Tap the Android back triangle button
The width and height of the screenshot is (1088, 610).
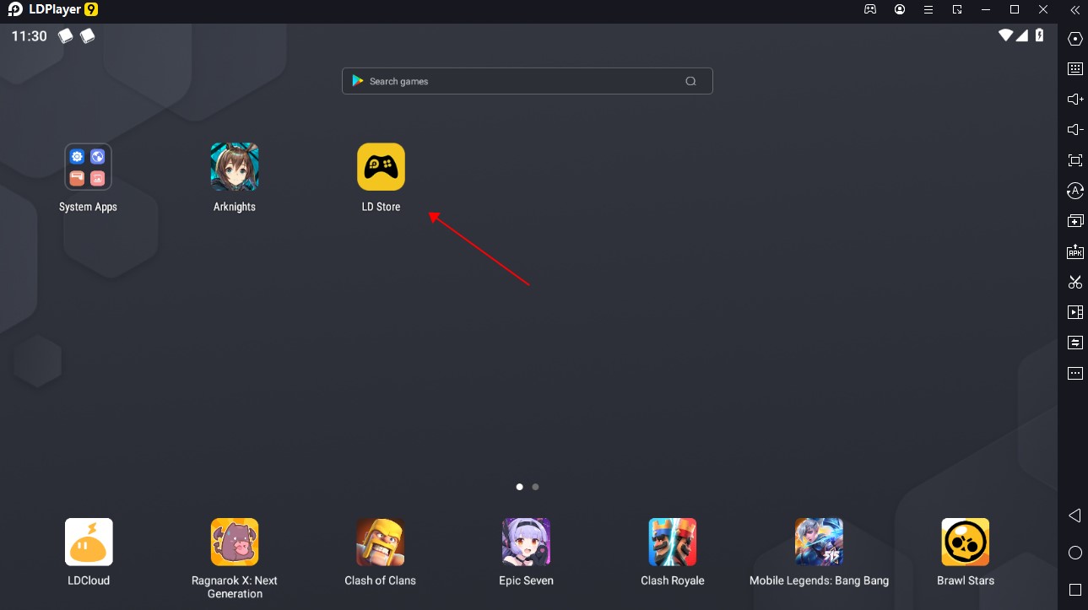(x=1074, y=516)
